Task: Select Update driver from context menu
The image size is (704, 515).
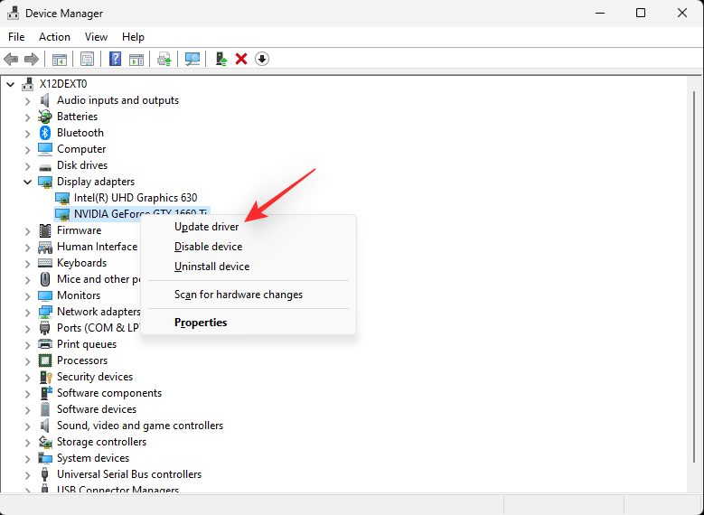Action: (x=206, y=227)
